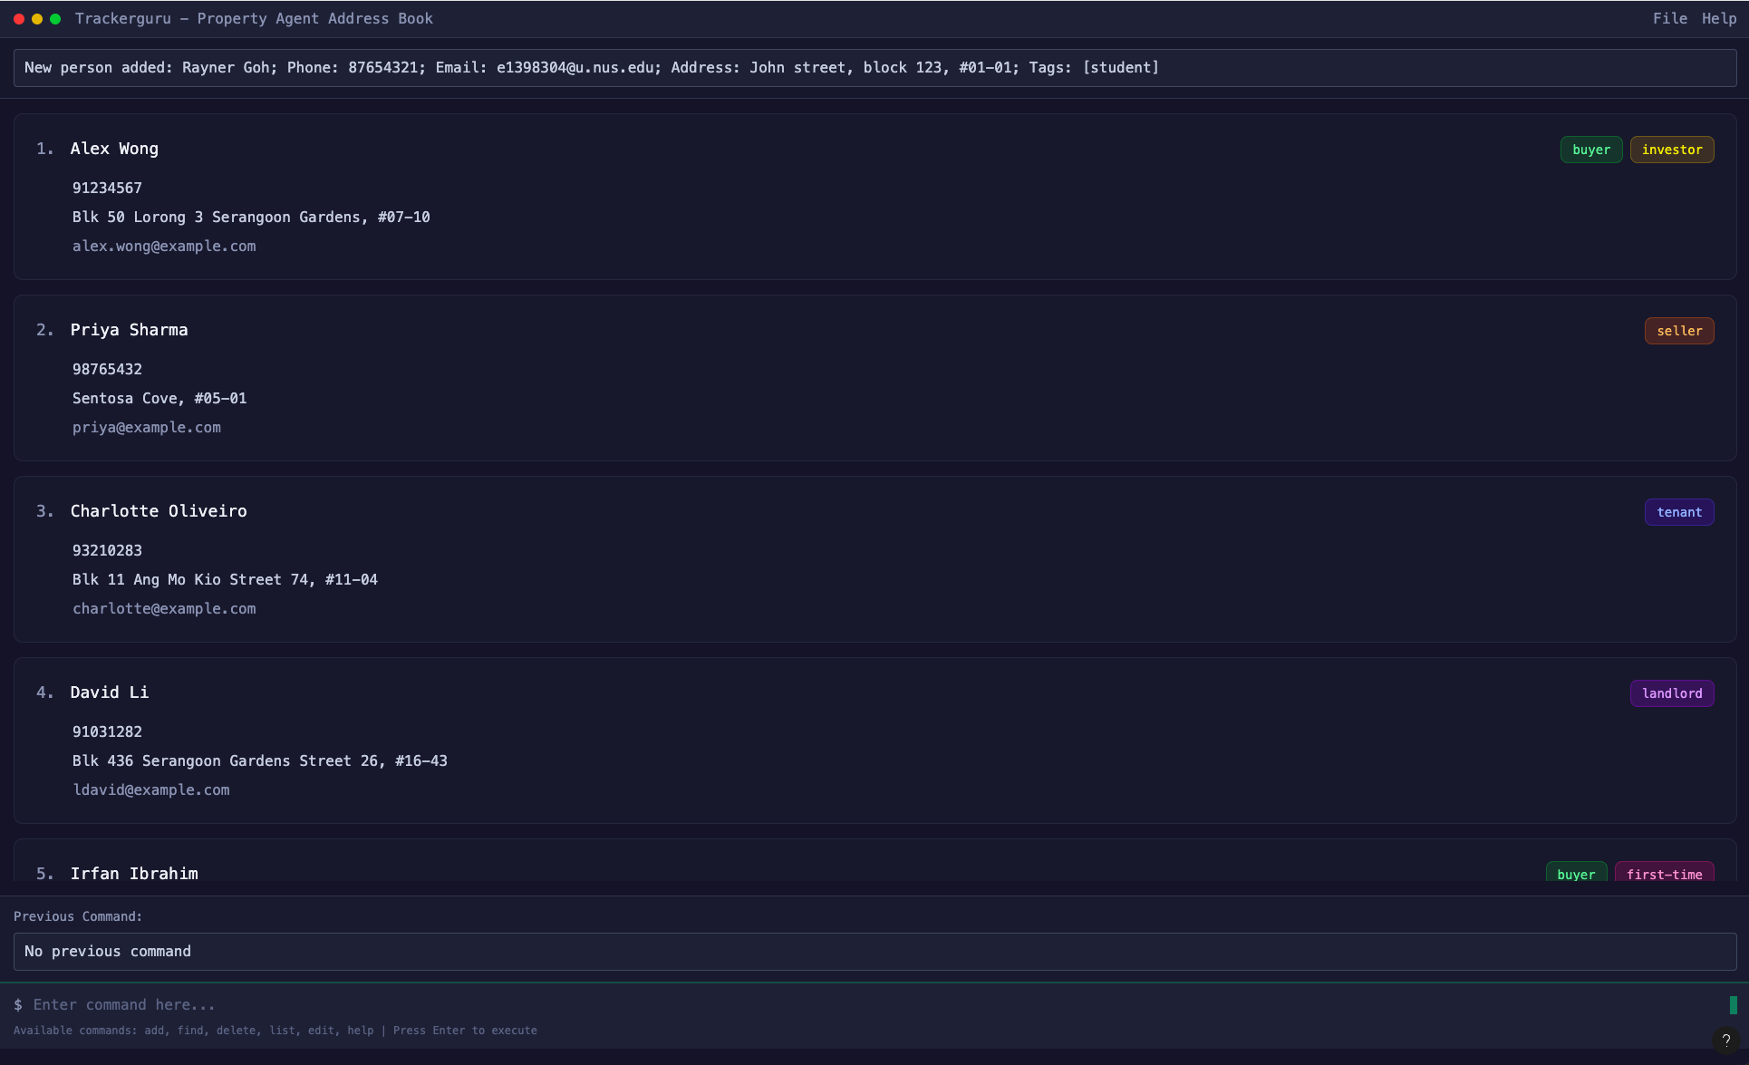Select the seller tag for Priya Sharma

point(1678,331)
